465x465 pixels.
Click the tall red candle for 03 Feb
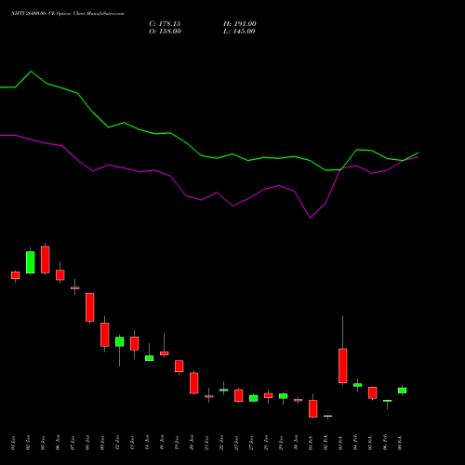[x=343, y=365]
